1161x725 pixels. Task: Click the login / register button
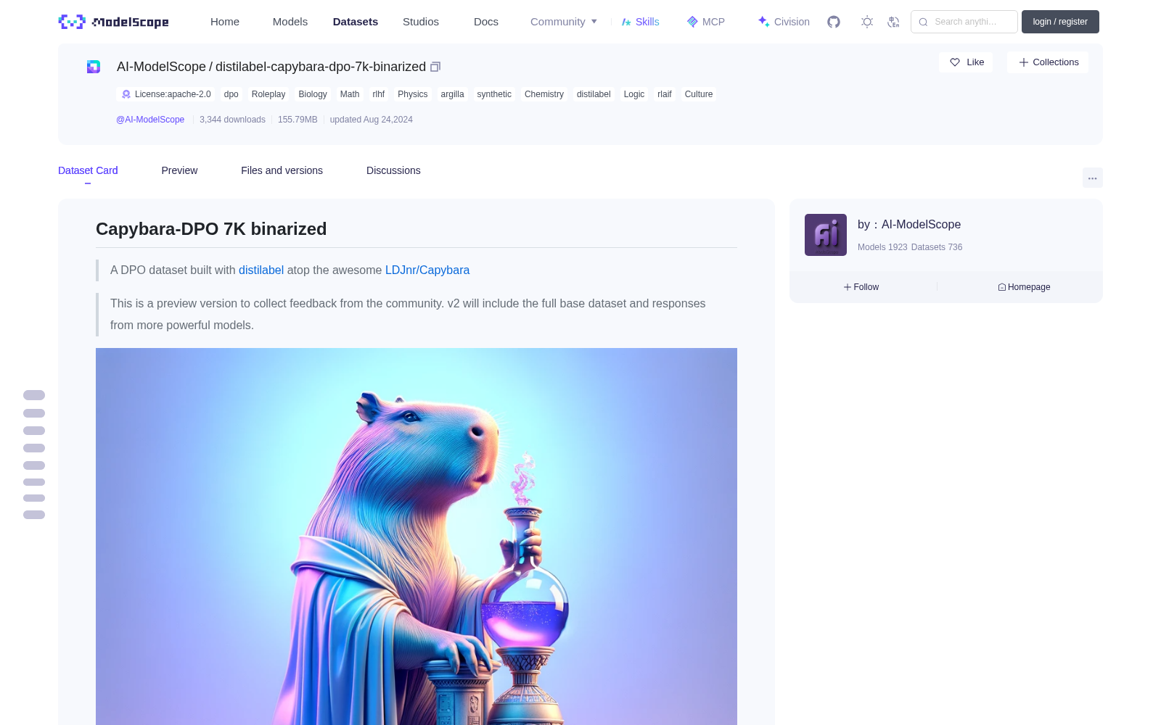(1060, 22)
